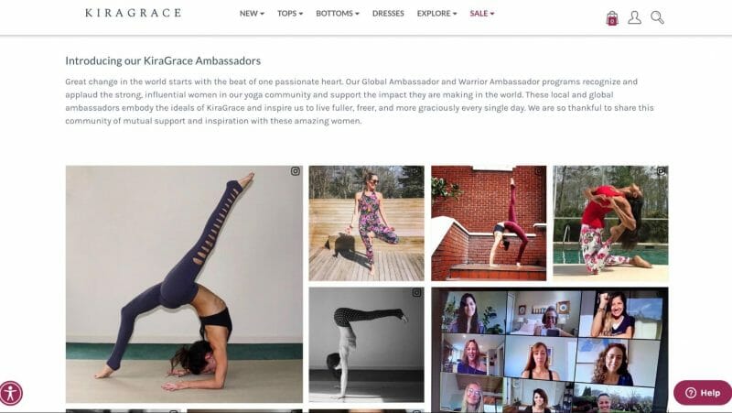Expand the NEW dropdown menu

252,14
